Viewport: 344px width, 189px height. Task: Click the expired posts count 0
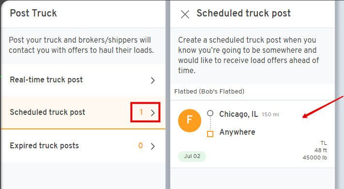[x=141, y=145]
